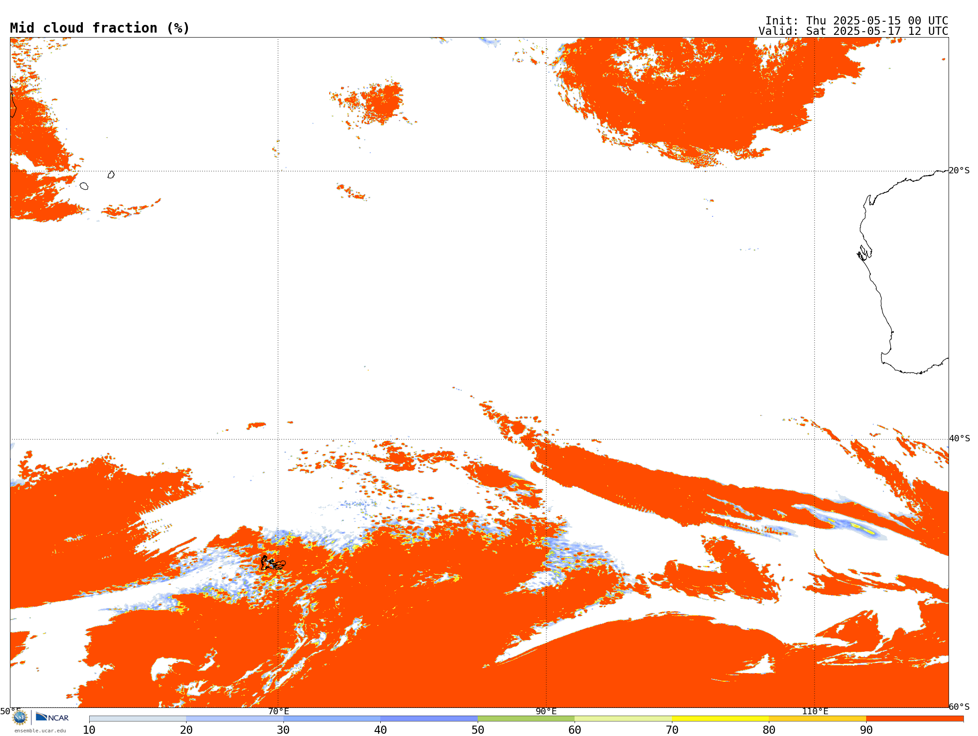Click the NCAR logo

point(52,717)
